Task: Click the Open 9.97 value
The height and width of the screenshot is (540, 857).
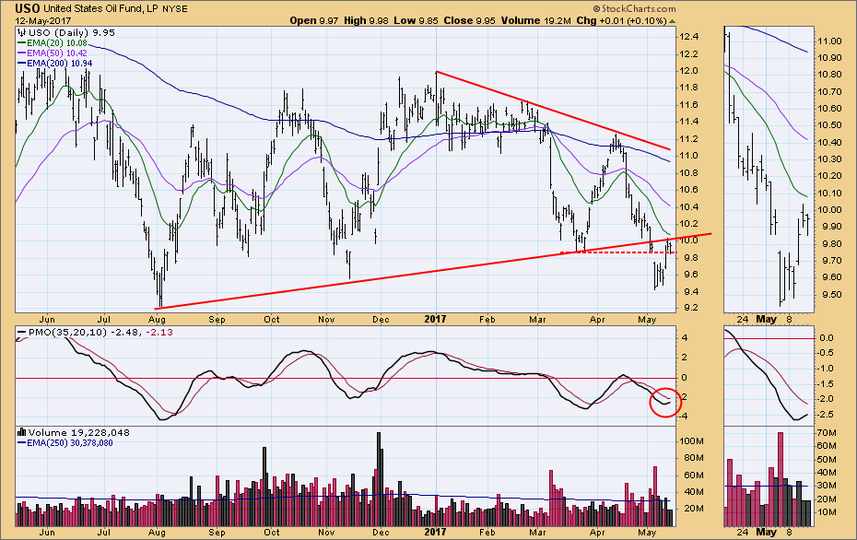Action: [x=314, y=21]
